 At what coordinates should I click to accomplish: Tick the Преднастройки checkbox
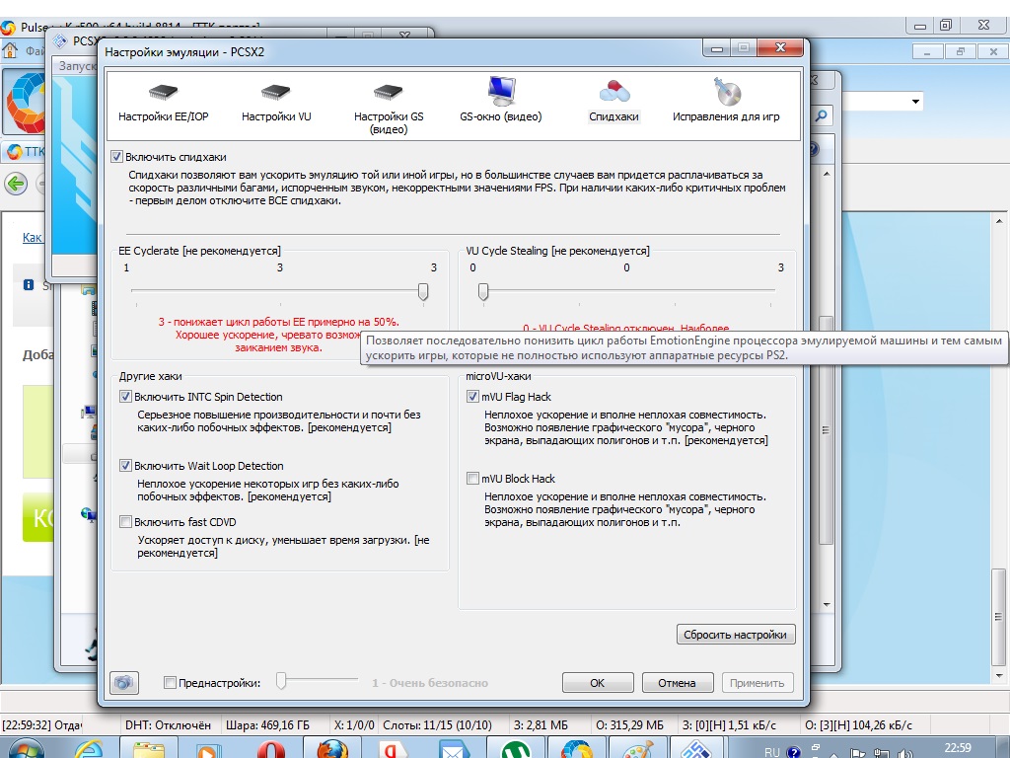170,683
